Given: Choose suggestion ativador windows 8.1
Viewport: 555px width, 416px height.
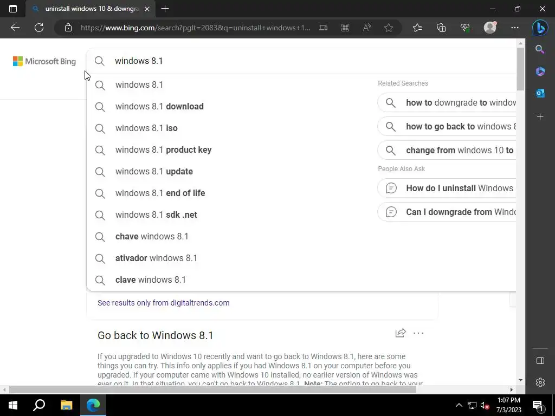Looking at the screenshot, I should click(x=230, y=258).
